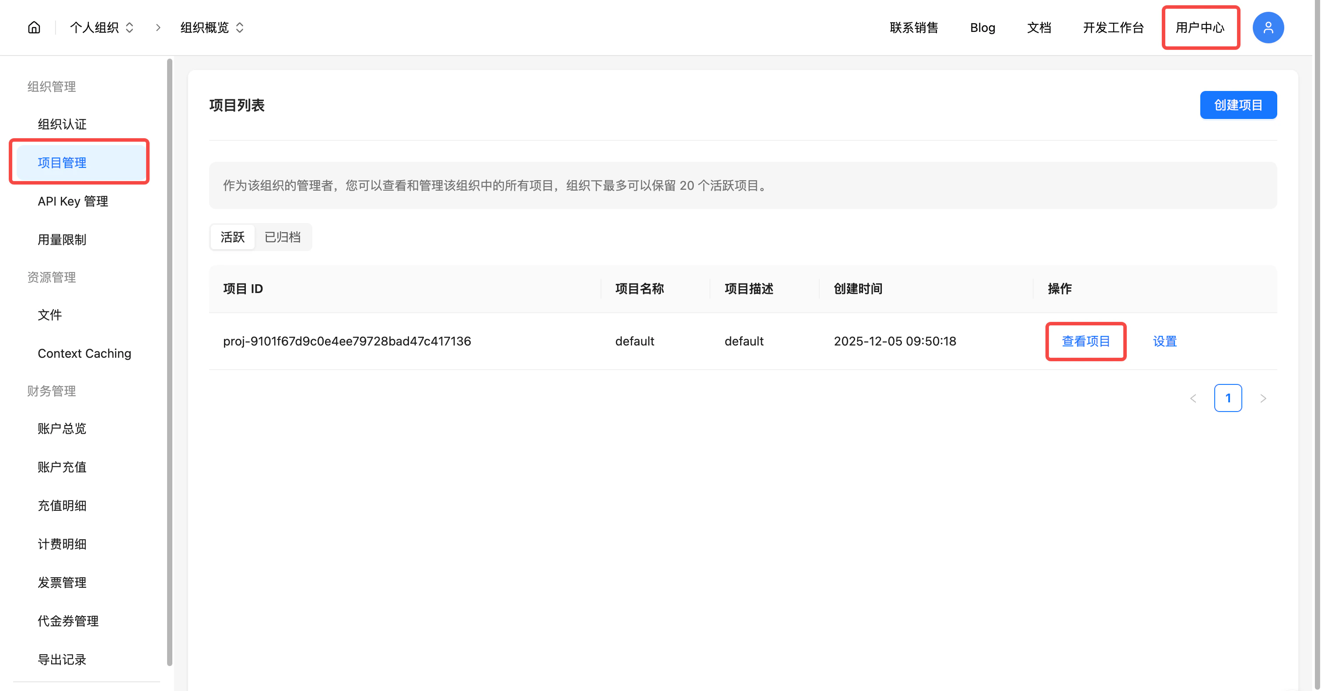Screen dimensions: 1321x691
Task: Open 开发工作台 from the top navigation
Action: point(1113,27)
